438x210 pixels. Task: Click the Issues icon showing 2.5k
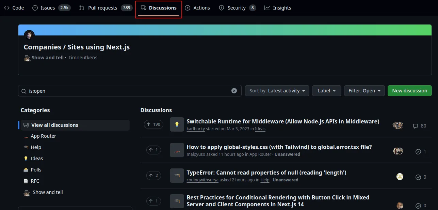[35, 7]
